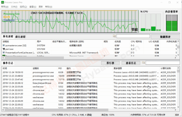Switch to the 所有进程 tab
This screenshot has height=117, width=182.
8,37
